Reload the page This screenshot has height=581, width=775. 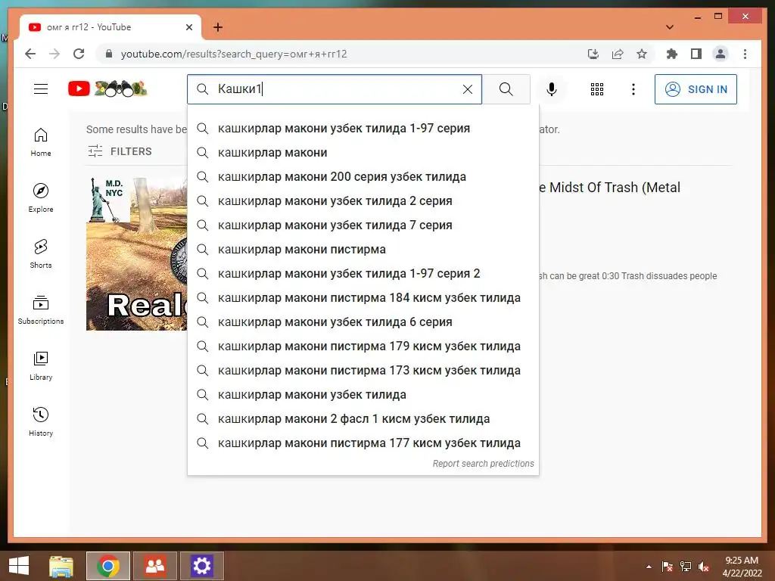click(x=79, y=54)
